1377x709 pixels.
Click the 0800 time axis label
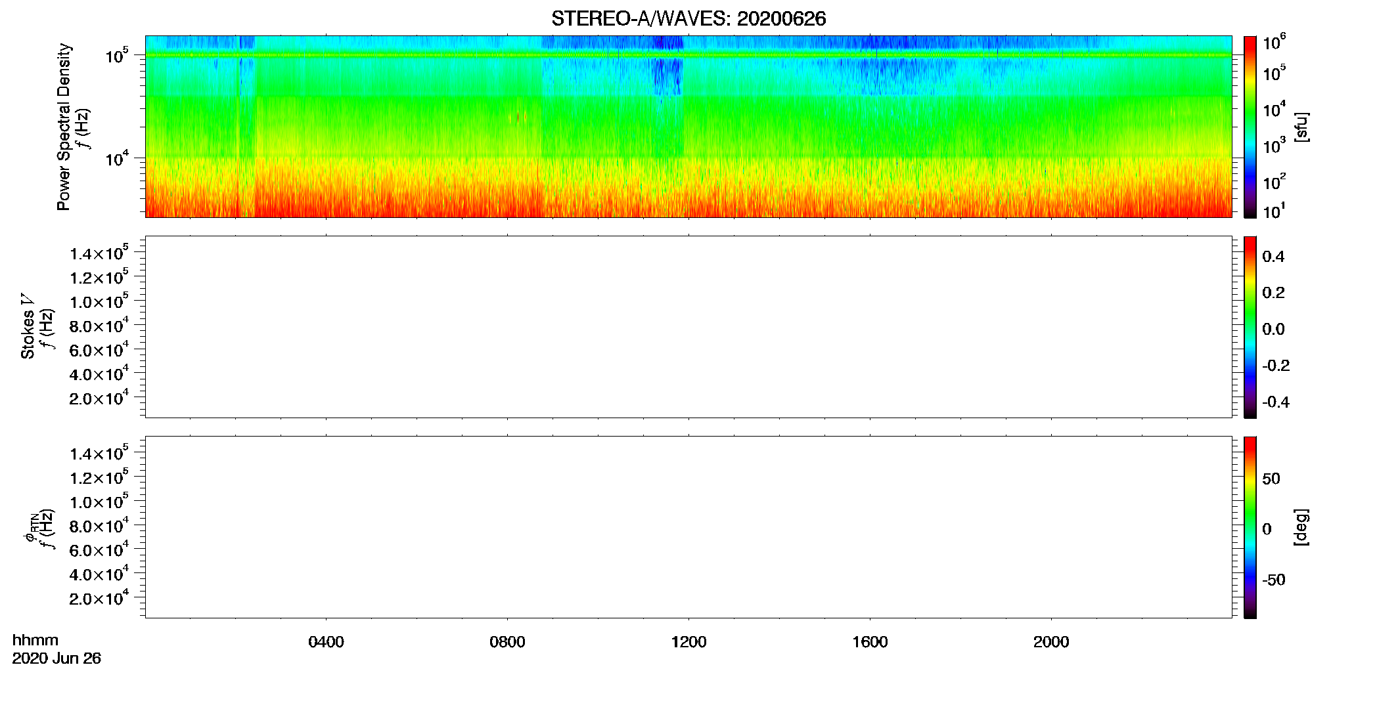(x=507, y=642)
